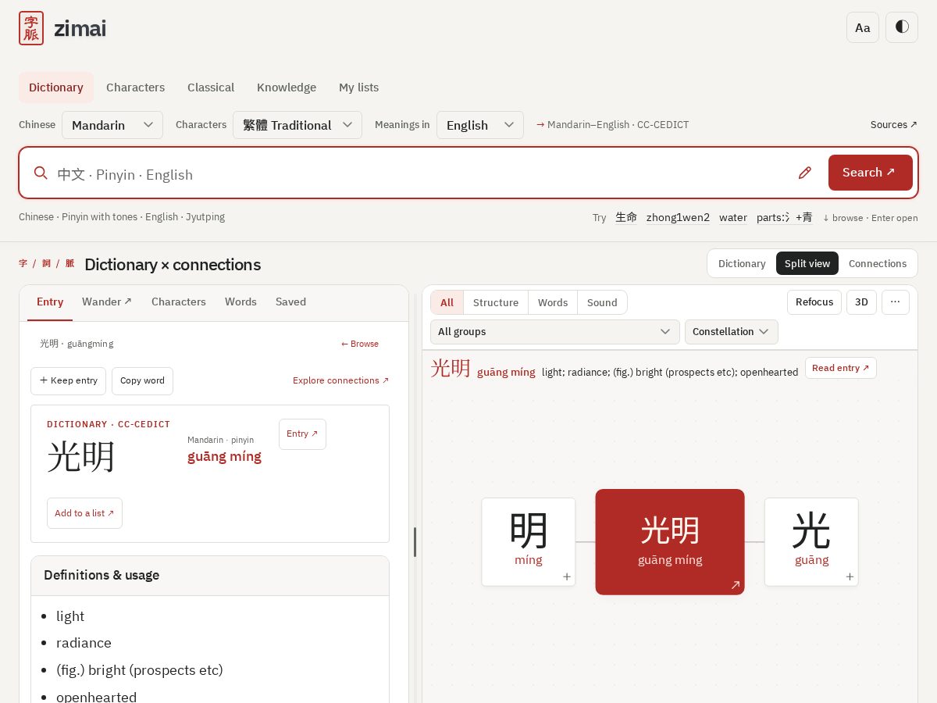
Task: Open handwriting input pencil icon
Action: click(x=805, y=173)
